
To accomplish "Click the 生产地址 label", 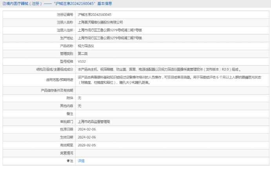I will tap(67, 38).
